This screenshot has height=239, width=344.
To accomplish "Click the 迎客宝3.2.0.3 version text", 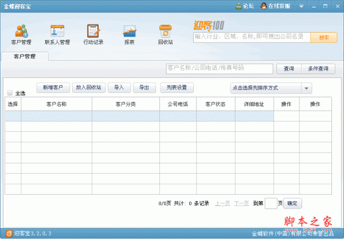I will point(33,233).
